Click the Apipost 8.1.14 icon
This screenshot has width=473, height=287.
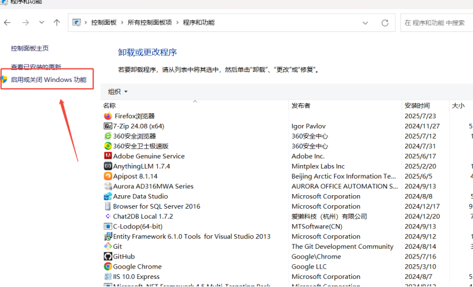pyautogui.click(x=108, y=176)
